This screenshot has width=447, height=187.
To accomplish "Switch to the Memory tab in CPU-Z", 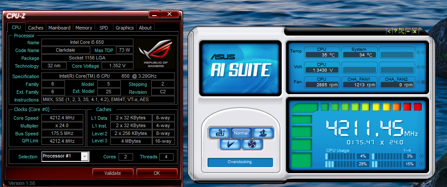I will coord(84,27).
